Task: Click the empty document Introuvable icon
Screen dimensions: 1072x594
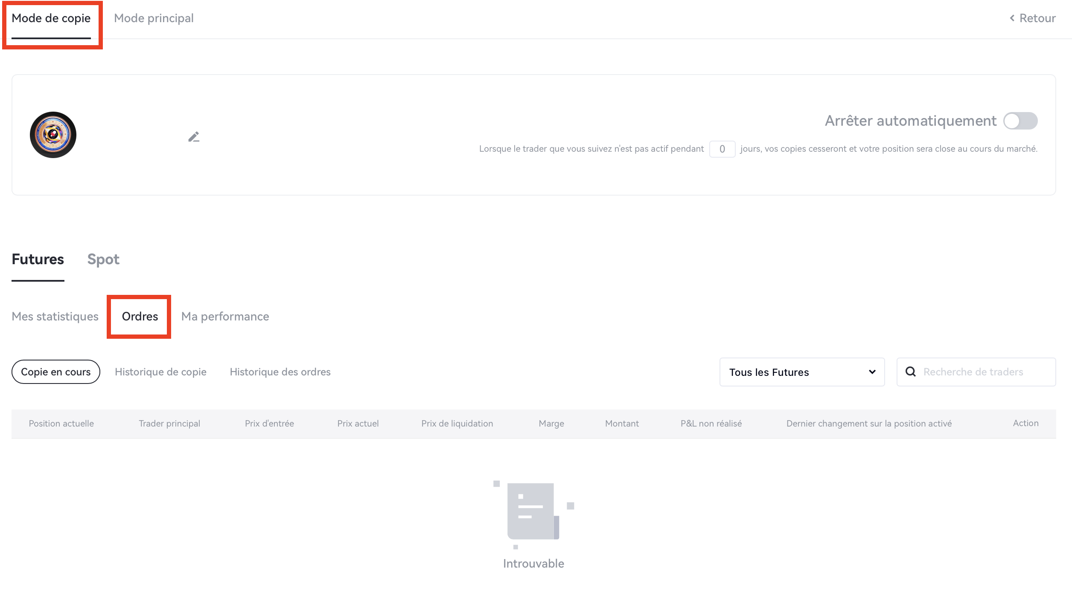Action: click(x=533, y=512)
